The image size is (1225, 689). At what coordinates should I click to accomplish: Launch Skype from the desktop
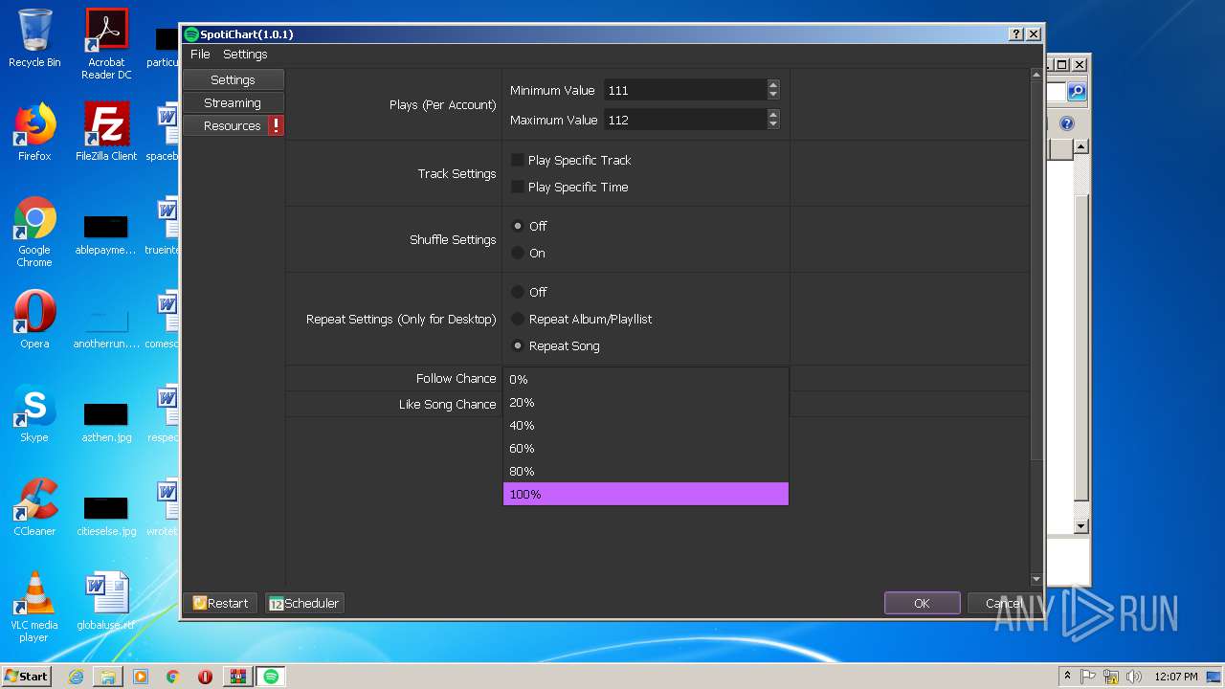34,413
